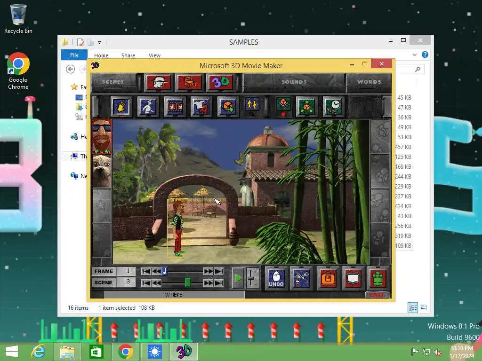Open Windows Store from the taskbar

(96, 352)
